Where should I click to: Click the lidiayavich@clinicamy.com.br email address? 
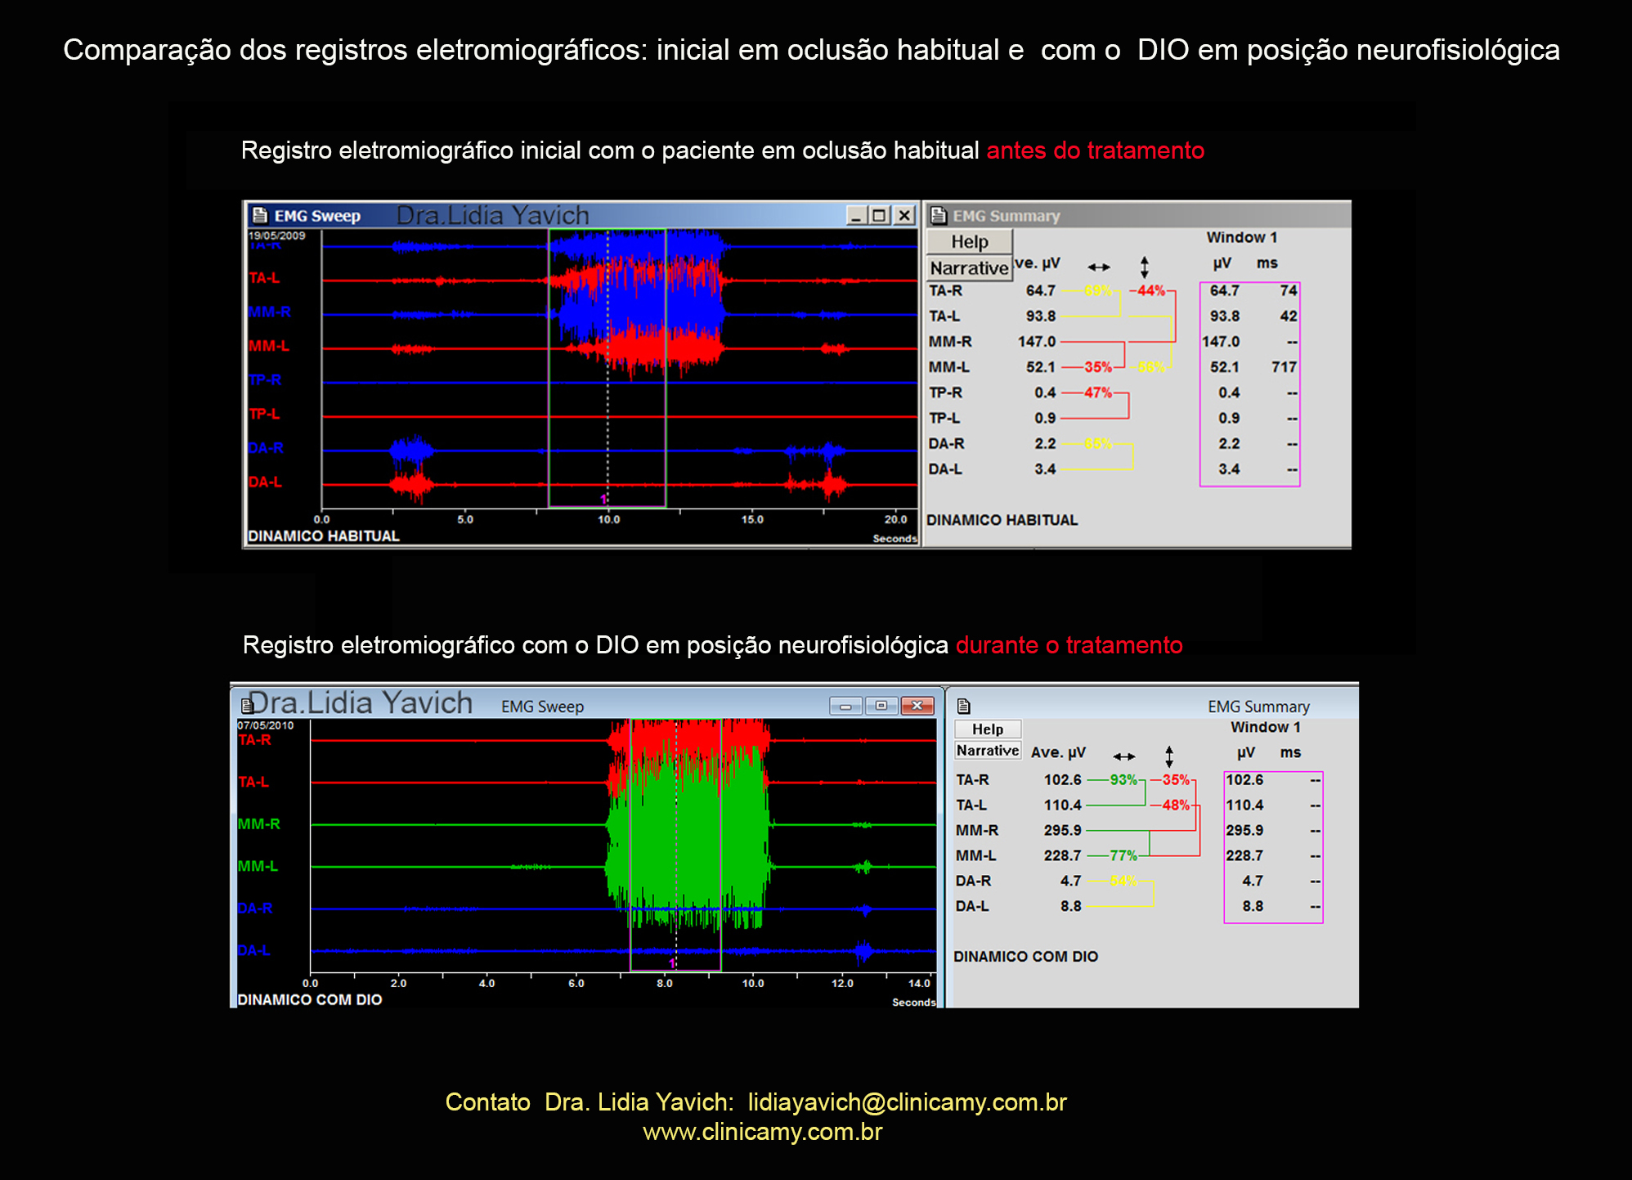tap(907, 1102)
